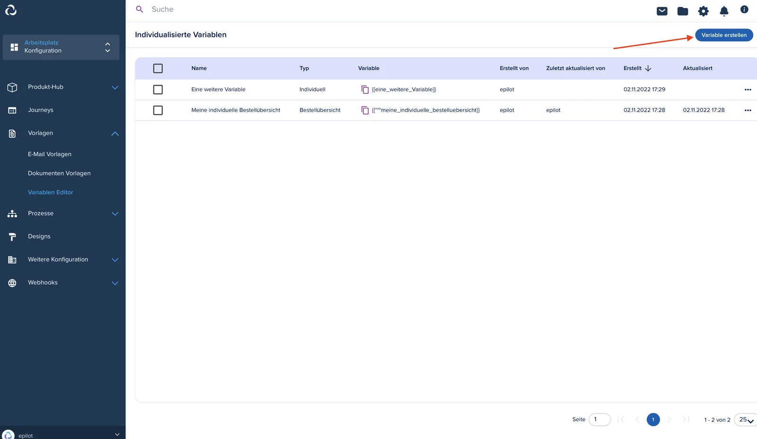757x439 pixels.
Task: Open the Journeys section
Action: [x=41, y=110]
